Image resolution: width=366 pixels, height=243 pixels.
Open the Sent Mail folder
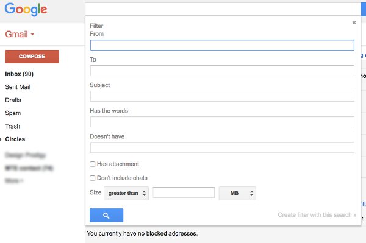18,87
